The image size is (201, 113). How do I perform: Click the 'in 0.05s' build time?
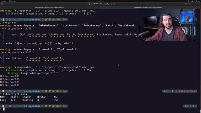coord(85,70)
